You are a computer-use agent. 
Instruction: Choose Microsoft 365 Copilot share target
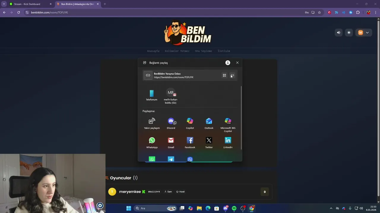[x=228, y=125]
